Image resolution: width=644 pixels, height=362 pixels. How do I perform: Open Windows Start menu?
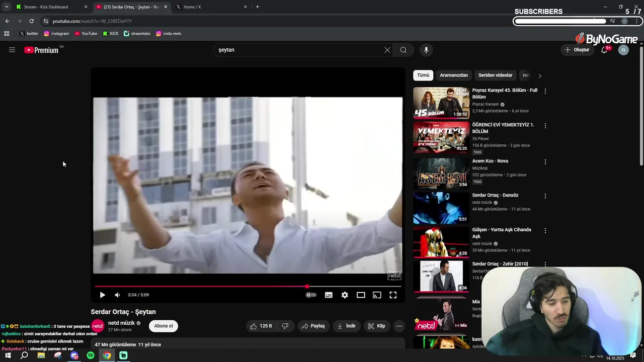click(8, 355)
